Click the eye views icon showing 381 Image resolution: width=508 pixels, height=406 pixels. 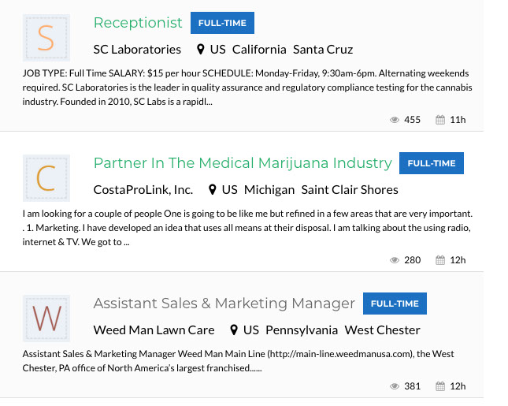(x=395, y=386)
